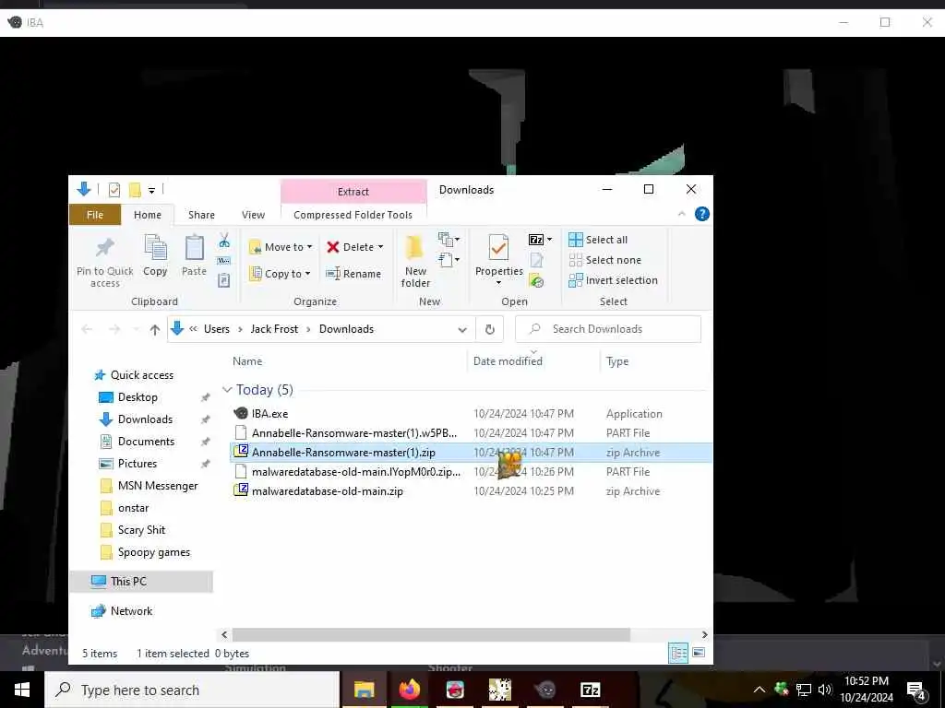This screenshot has height=708, width=945.
Task: Open the Easy access dropdown
Action: point(449,260)
